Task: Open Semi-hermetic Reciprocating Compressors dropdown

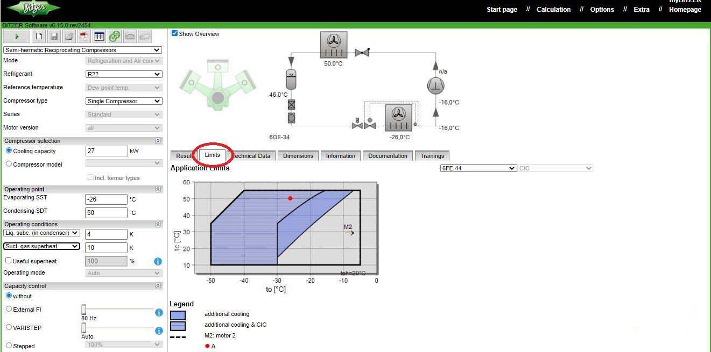Action: (82, 50)
